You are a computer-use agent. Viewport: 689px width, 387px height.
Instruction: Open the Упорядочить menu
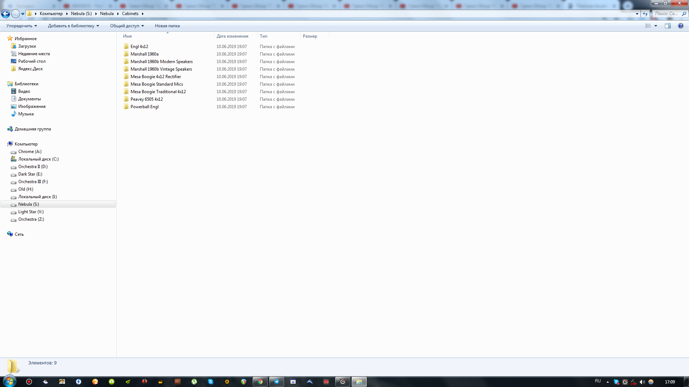[x=22, y=26]
